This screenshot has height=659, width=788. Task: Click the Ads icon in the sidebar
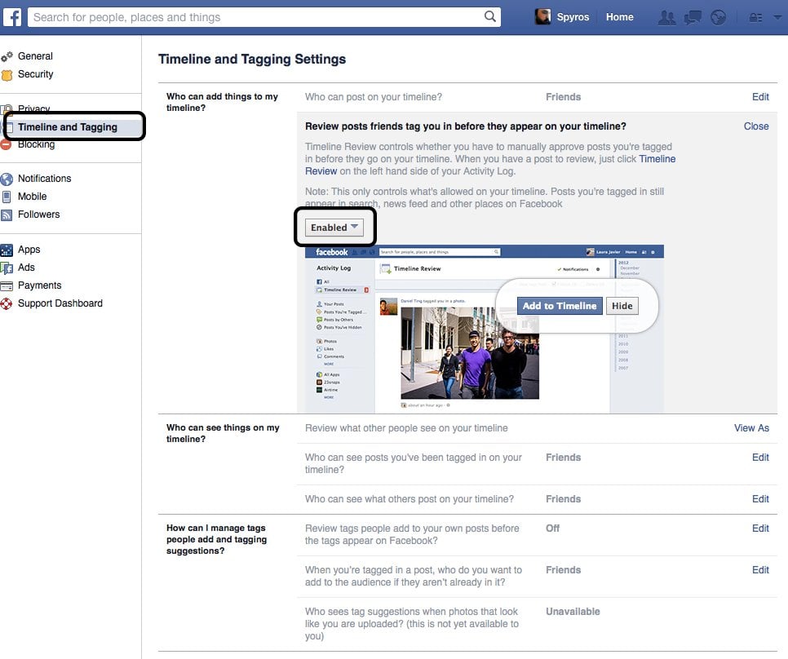click(x=7, y=268)
